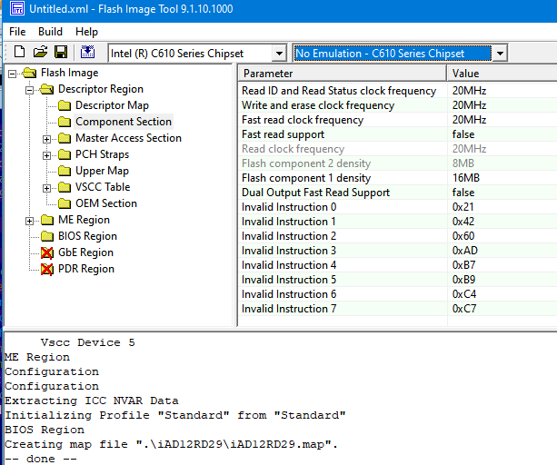The height and width of the screenshot is (465, 557).
Task: Click the Descriptor Map folder icon
Action: tap(65, 105)
